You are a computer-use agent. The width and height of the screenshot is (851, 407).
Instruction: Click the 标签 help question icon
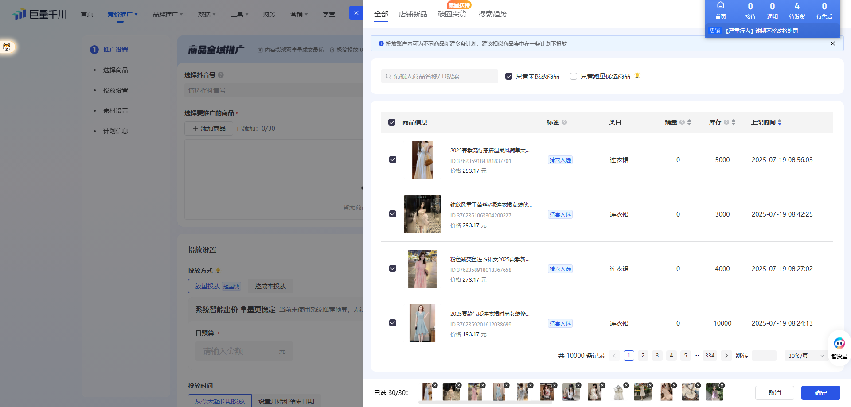564,122
